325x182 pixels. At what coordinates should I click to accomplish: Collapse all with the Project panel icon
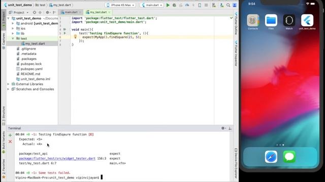tap(40, 12)
